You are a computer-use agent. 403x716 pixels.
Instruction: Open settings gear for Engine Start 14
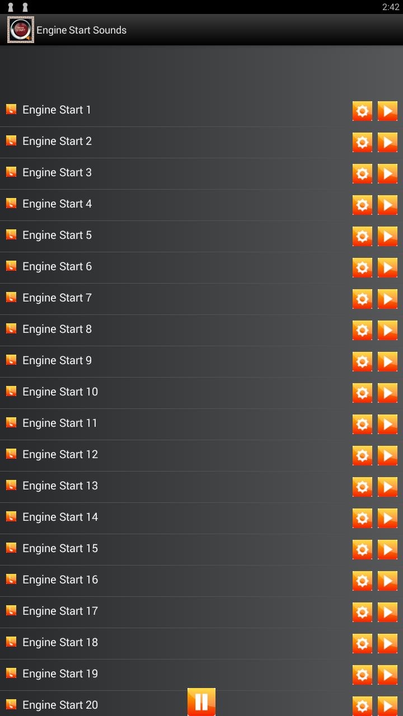(362, 518)
